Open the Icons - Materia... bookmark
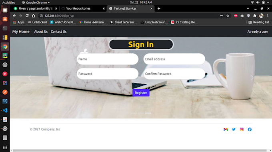The width and height of the screenshot is (272, 152). coord(93,22)
